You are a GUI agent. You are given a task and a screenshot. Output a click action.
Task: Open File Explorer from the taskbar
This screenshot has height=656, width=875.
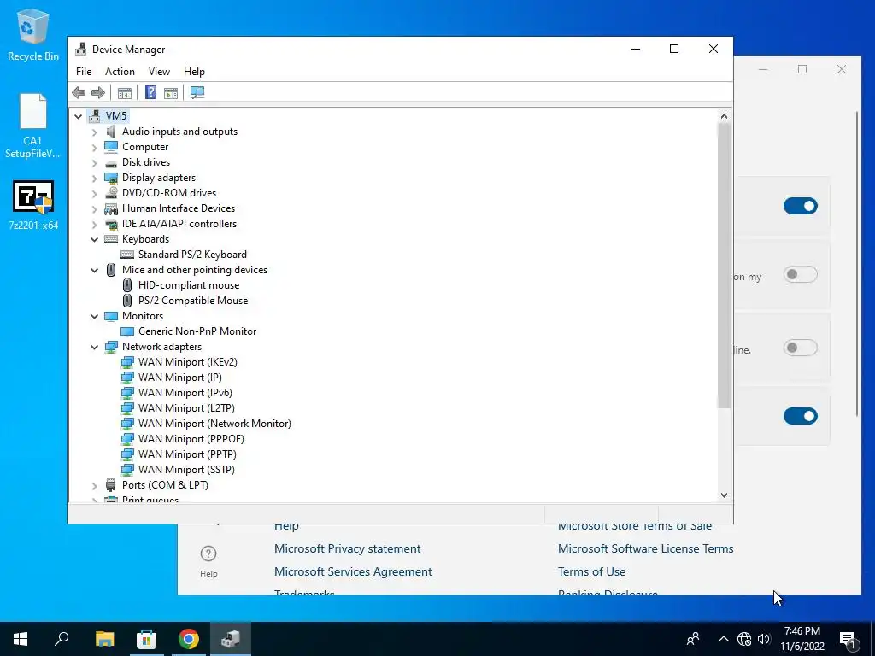coord(104,639)
